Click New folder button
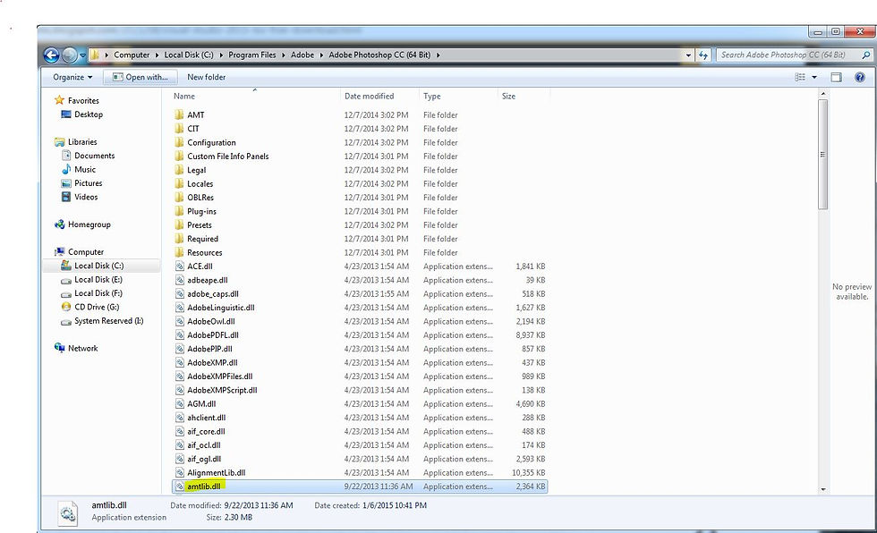Viewport: 877px width, 533px height. tap(207, 77)
